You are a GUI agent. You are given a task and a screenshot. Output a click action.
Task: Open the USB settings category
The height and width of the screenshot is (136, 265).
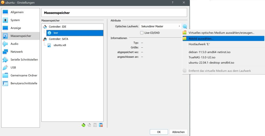click(x=21, y=68)
